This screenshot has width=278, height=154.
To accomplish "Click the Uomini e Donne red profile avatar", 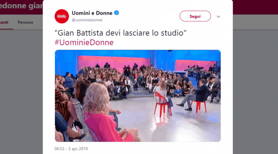I will (x=62, y=17).
